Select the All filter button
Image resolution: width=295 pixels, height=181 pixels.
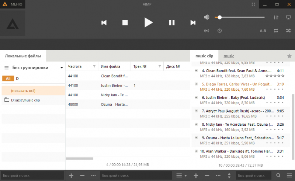(x=8, y=79)
